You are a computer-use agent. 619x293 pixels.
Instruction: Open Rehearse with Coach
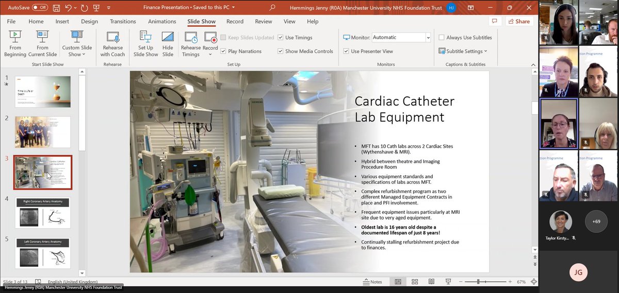pyautogui.click(x=112, y=44)
